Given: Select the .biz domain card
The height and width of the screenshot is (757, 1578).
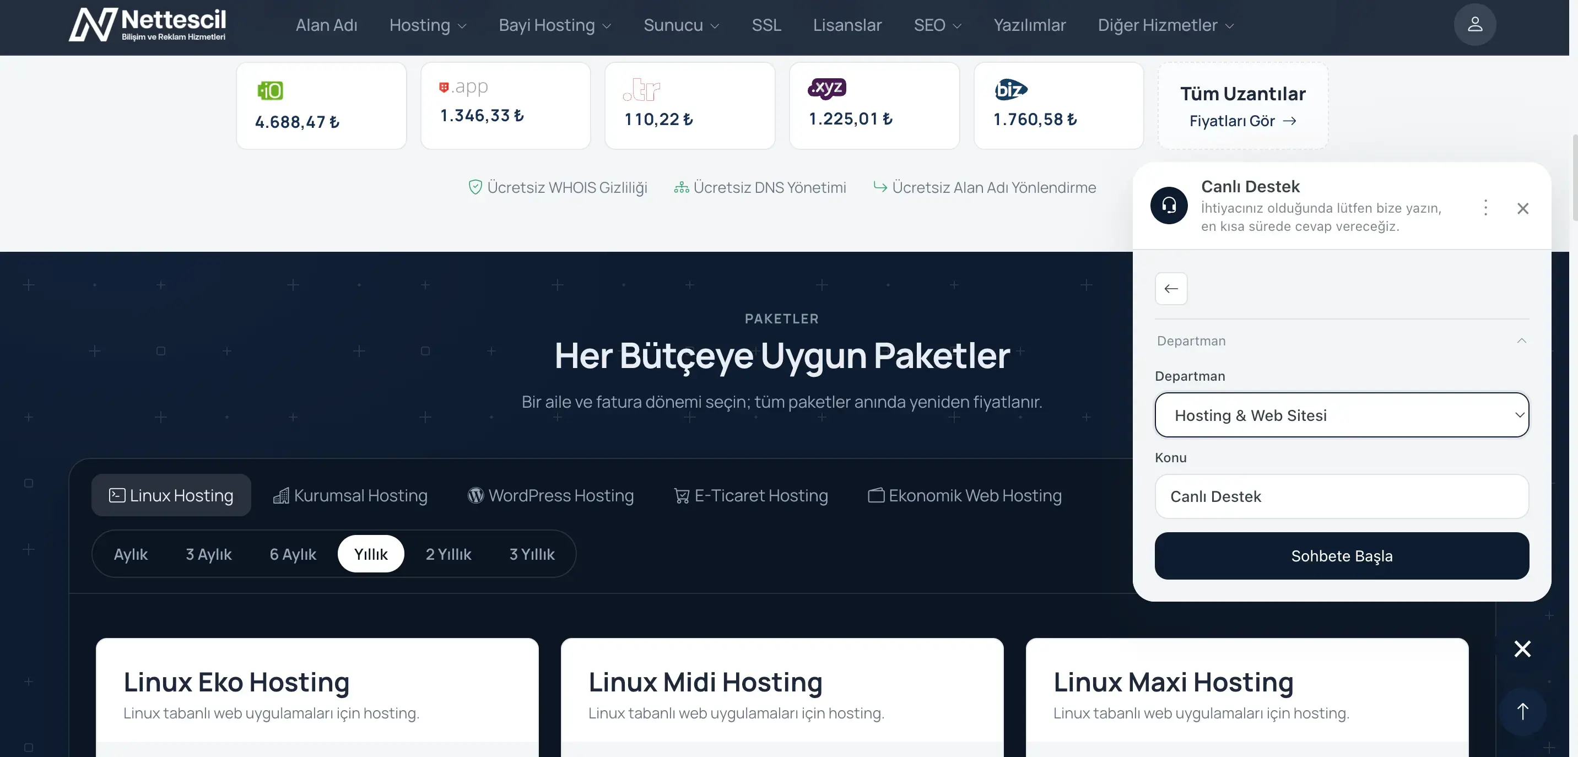Looking at the screenshot, I should [1058, 105].
